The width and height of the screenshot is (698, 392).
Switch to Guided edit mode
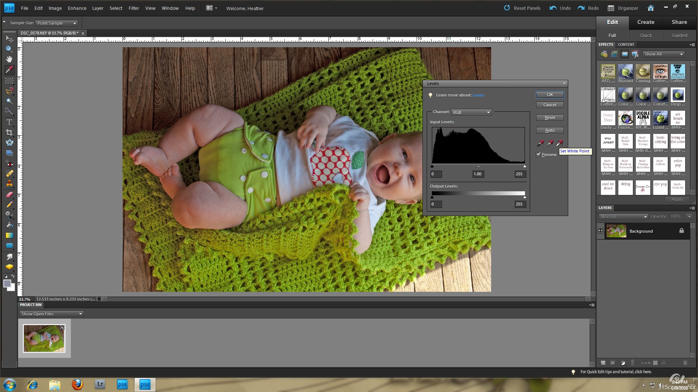coord(679,35)
